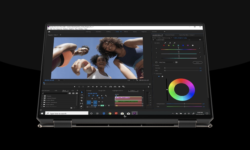Open timeline display settings wrench
Screen dimensions: 250x150
coord(106,96)
